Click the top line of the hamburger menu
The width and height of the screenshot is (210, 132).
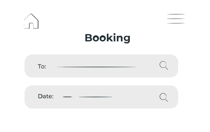(x=176, y=14)
